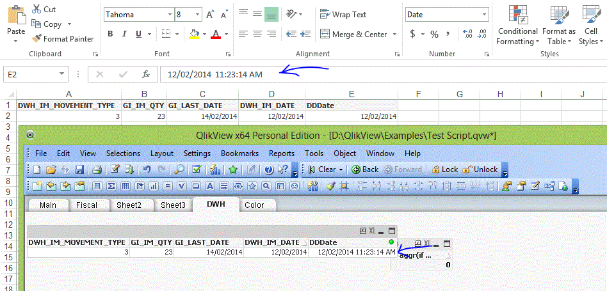Apply comma style format

click(x=448, y=34)
